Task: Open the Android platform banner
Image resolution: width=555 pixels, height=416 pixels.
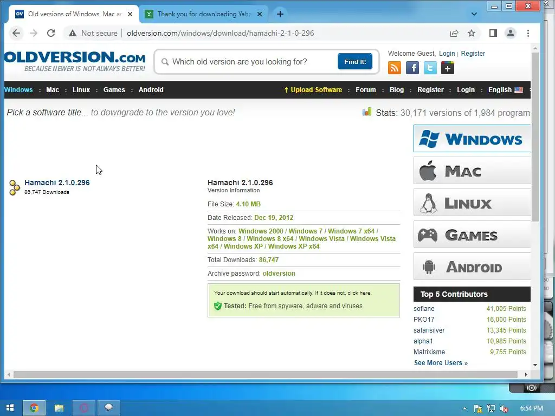Action: [472, 266]
